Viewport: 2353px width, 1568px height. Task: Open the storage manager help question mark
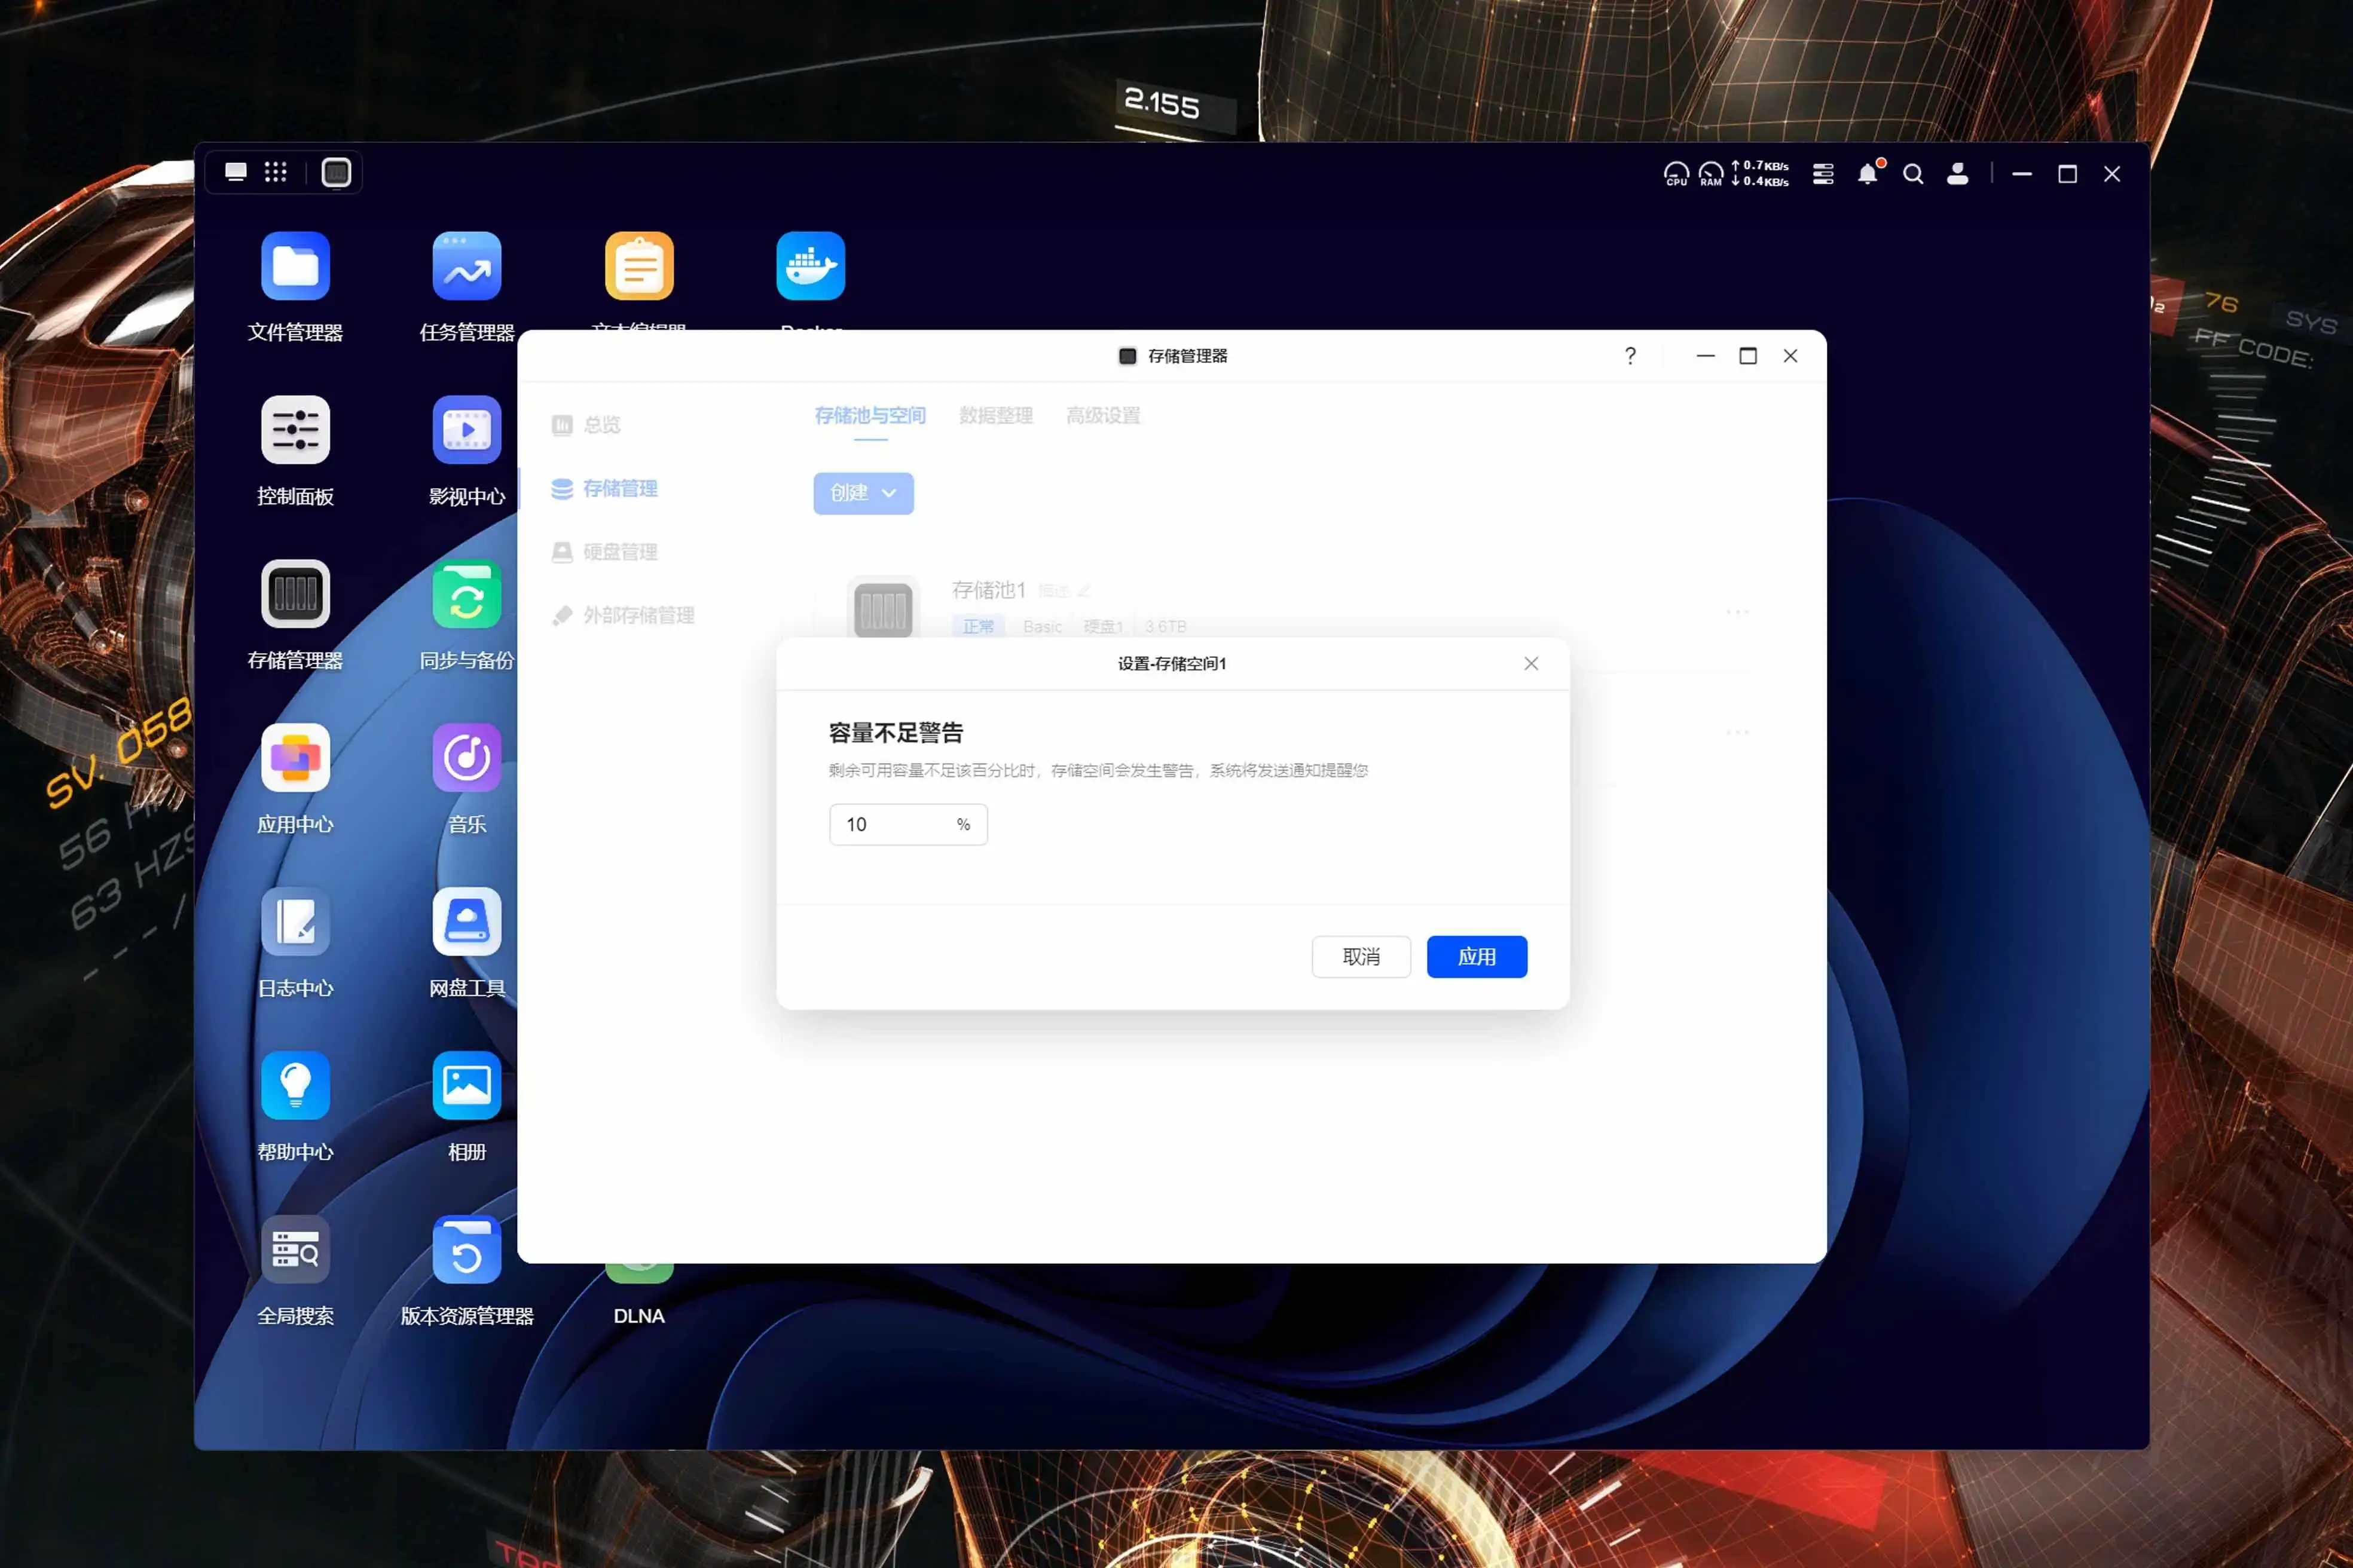point(1631,356)
